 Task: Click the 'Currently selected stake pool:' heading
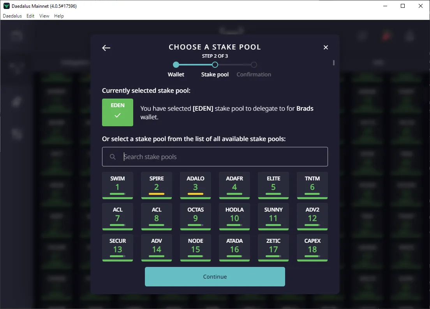[x=146, y=90]
